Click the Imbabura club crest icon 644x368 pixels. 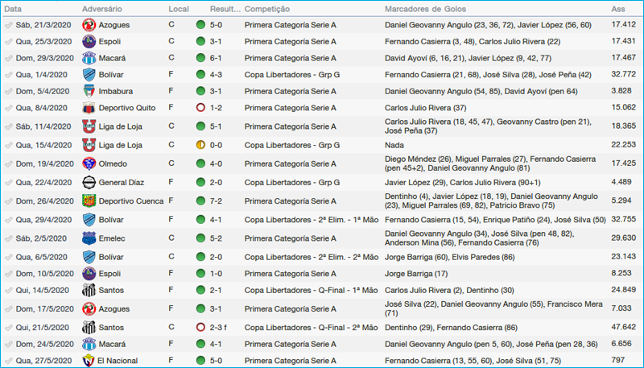(89, 91)
